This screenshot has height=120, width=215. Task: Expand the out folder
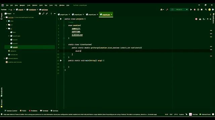(x=7, y=25)
